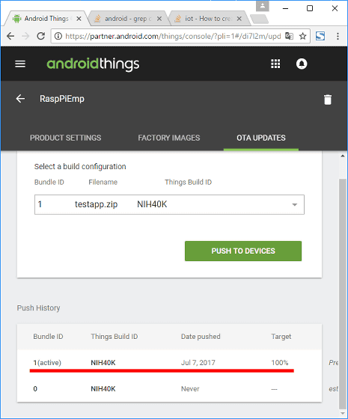Click 'testapp.zip' in the configuration field

click(97, 204)
